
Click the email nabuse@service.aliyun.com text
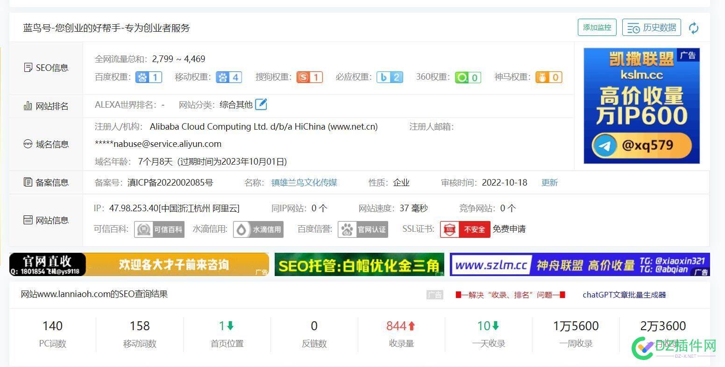(x=158, y=144)
